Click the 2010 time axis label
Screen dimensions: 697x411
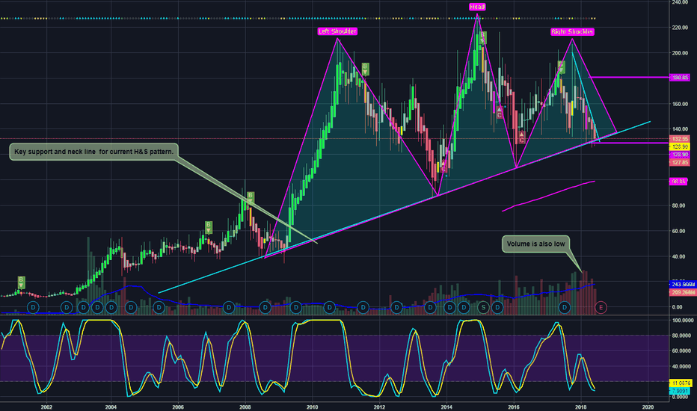tap(312, 407)
